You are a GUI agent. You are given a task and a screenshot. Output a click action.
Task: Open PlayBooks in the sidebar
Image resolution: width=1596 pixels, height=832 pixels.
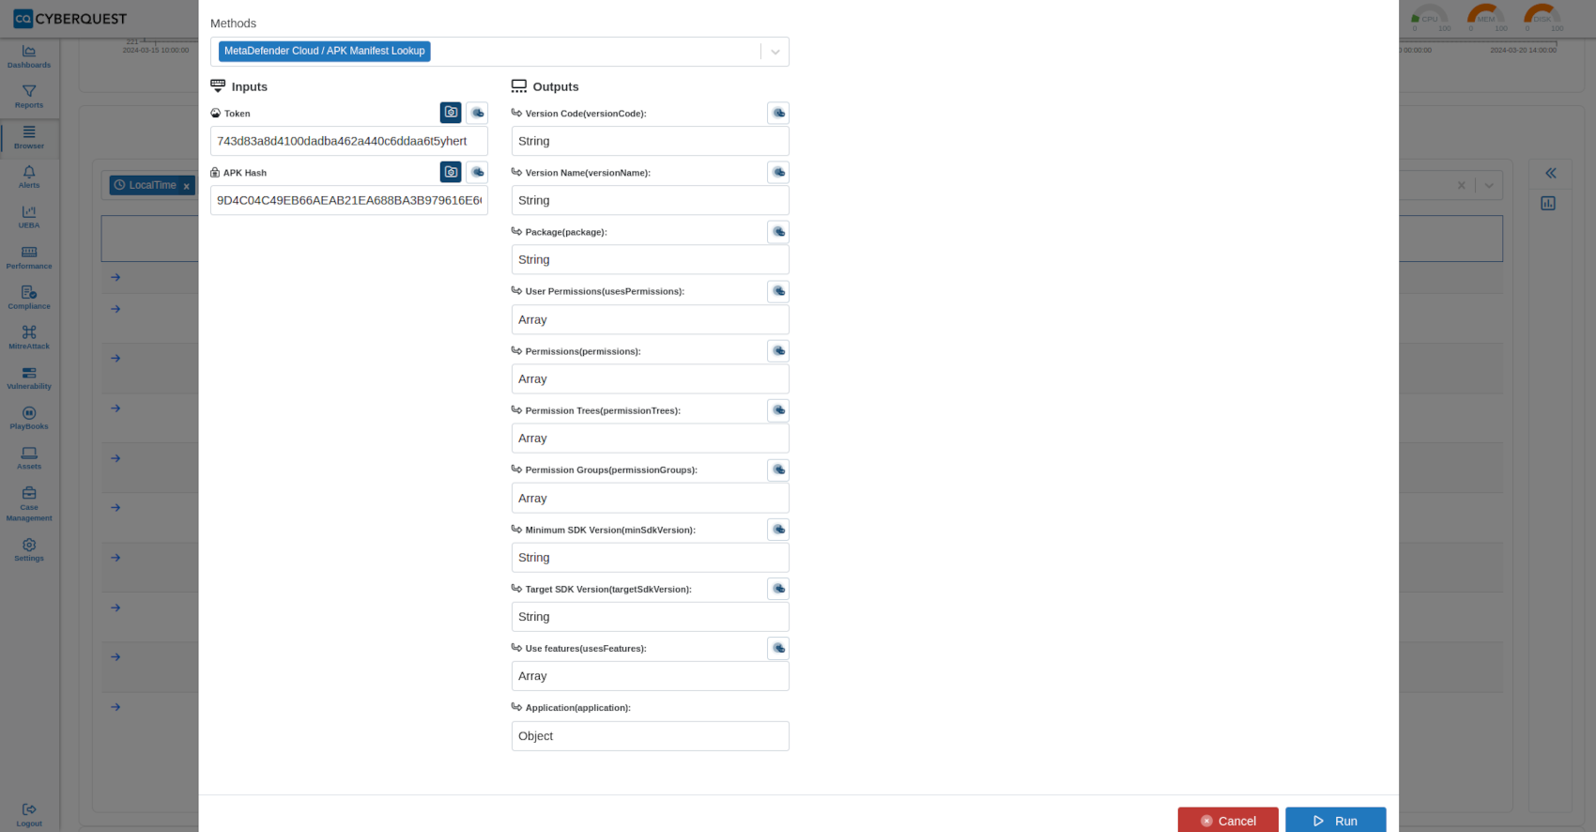pos(29,419)
